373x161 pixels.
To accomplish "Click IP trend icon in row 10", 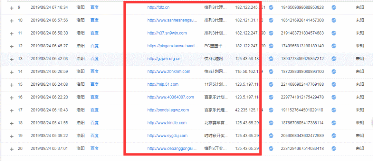I will coord(271,20).
